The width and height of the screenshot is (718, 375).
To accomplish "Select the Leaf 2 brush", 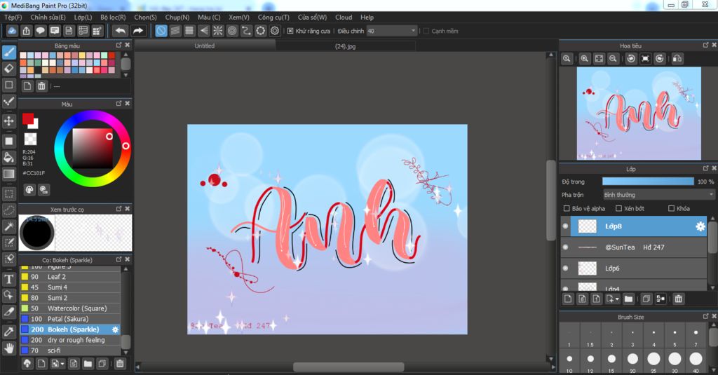I will tap(70, 277).
